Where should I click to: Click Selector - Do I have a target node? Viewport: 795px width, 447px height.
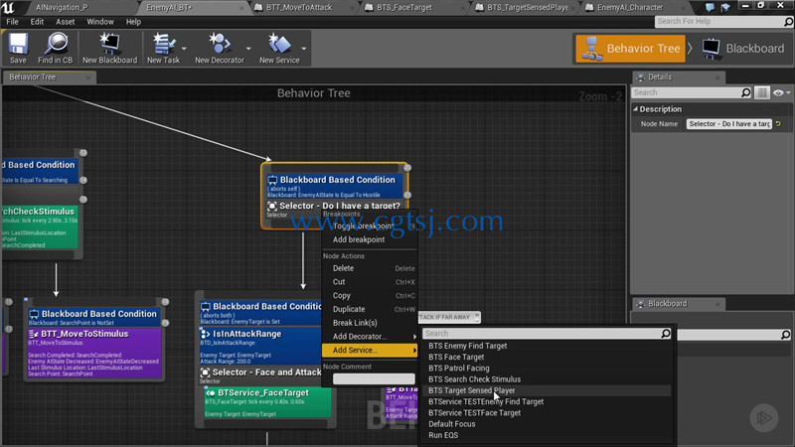335,209
